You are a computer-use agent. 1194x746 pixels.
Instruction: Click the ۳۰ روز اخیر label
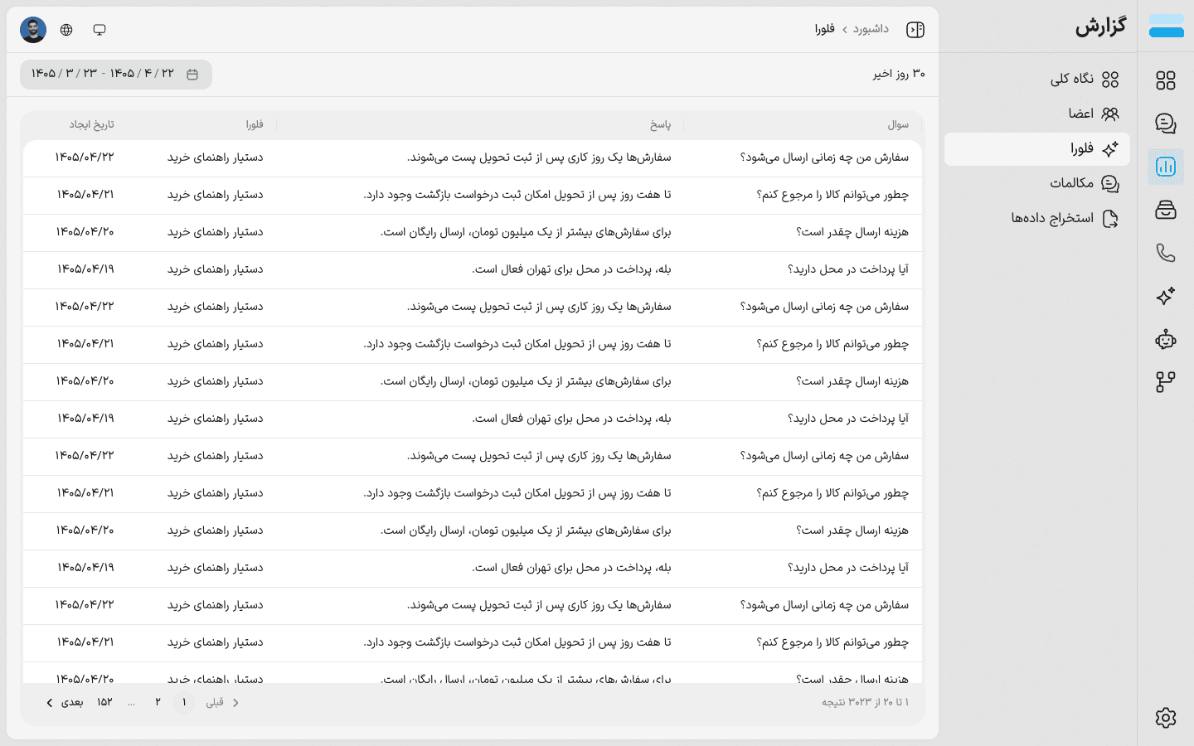point(899,74)
